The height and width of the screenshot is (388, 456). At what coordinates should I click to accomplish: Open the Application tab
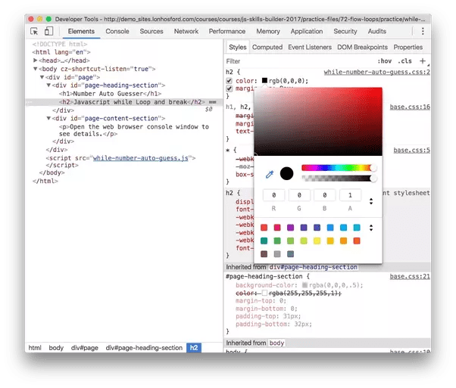pyautogui.click(x=307, y=31)
